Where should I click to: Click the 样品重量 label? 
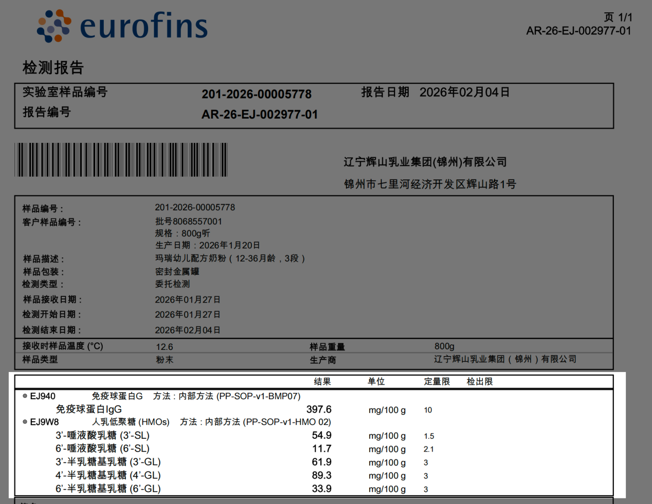[x=327, y=347]
